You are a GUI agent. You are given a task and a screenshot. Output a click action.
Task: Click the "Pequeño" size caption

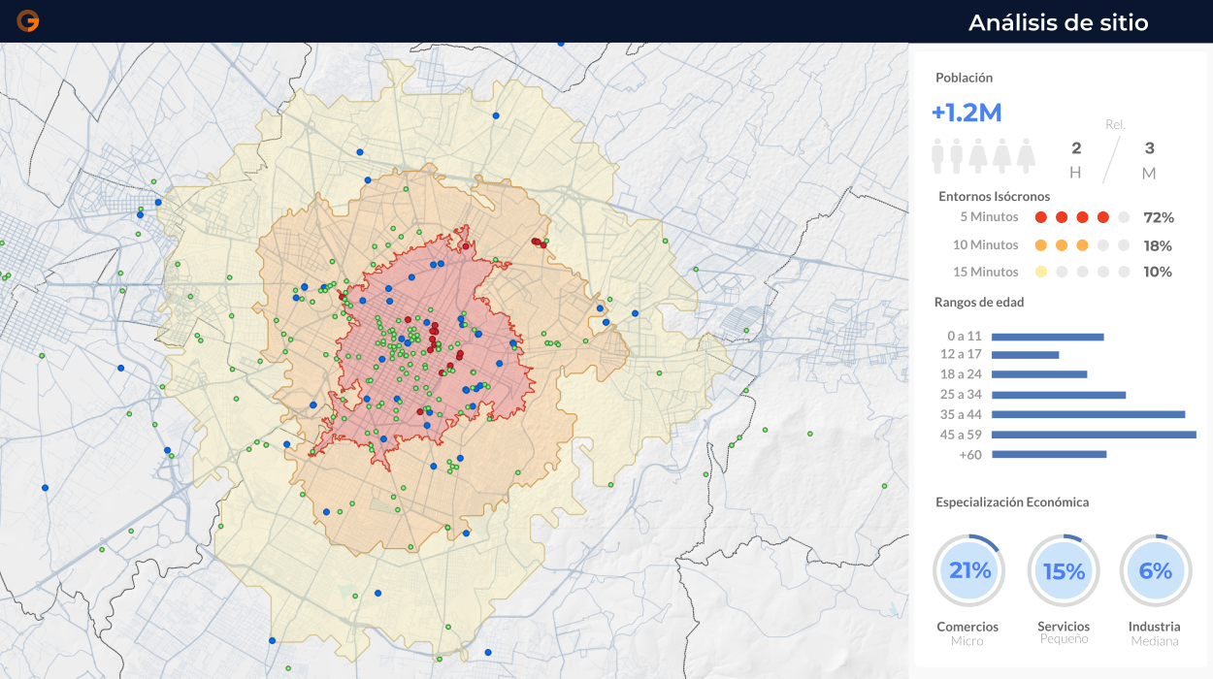click(1064, 639)
